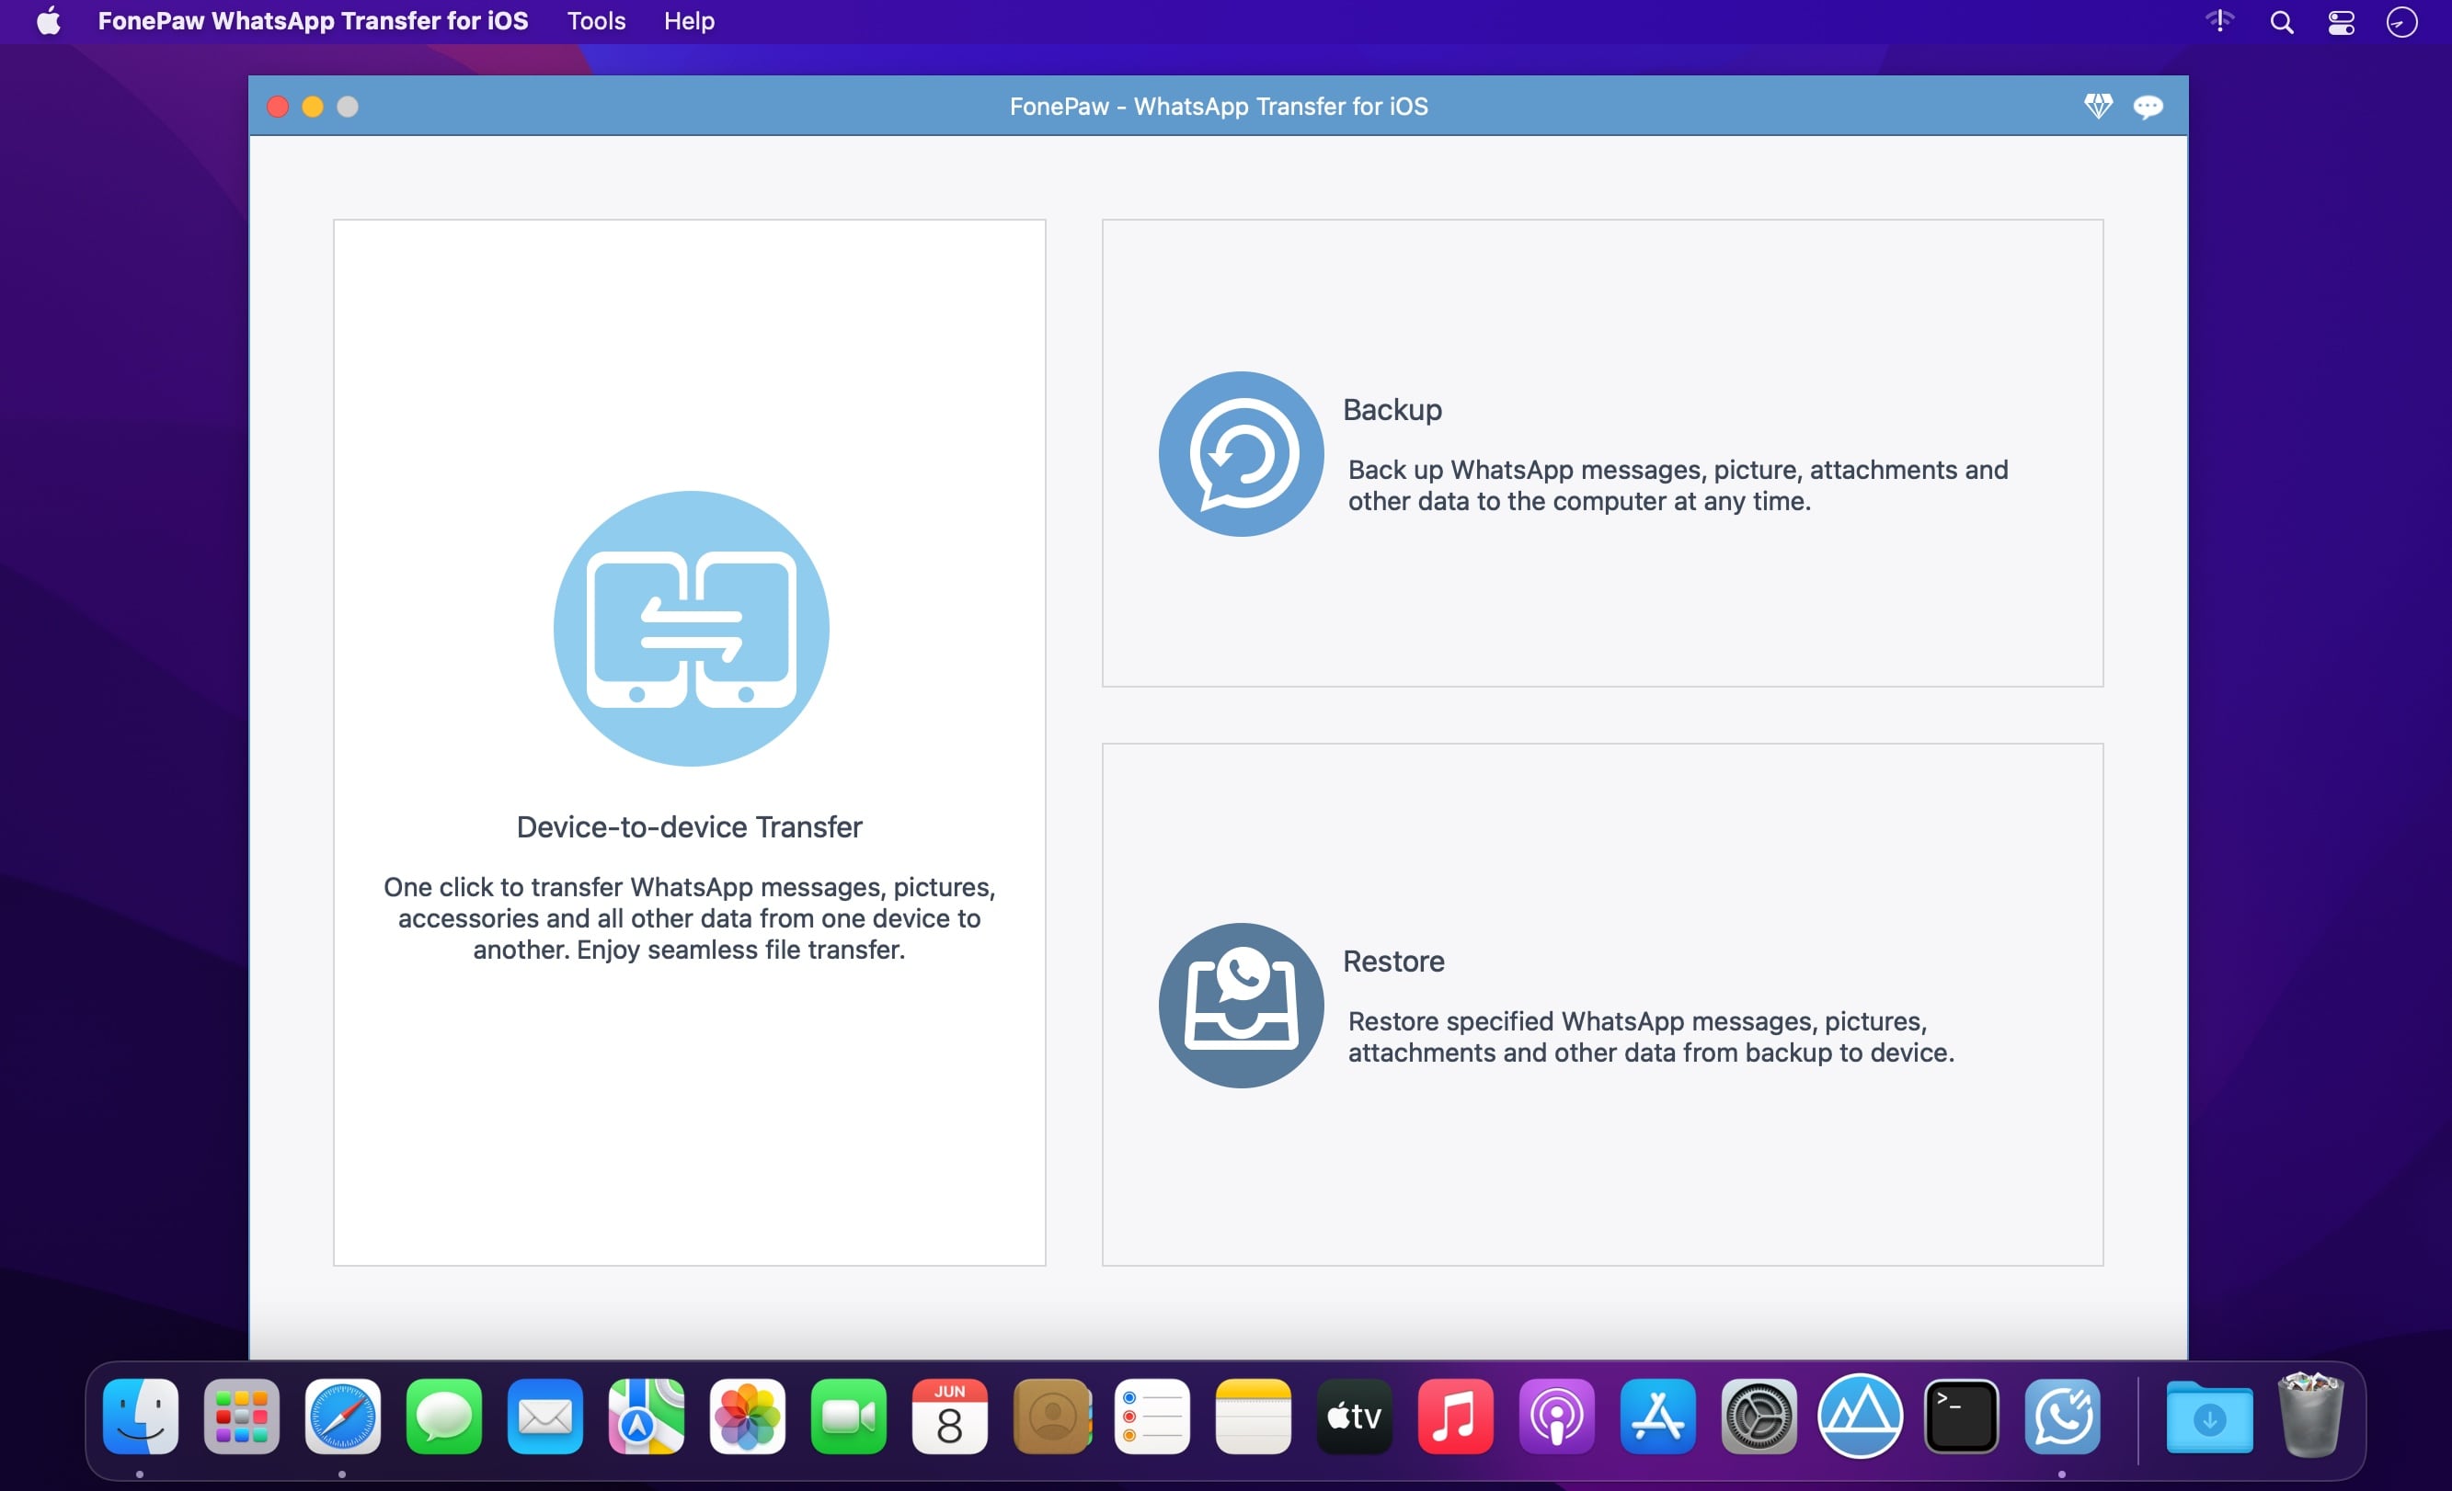Viewport: 2452px width, 1491px height.
Task: Open the FonePaw WhatsApp Transfer for iOS menu
Action: tap(313, 21)
